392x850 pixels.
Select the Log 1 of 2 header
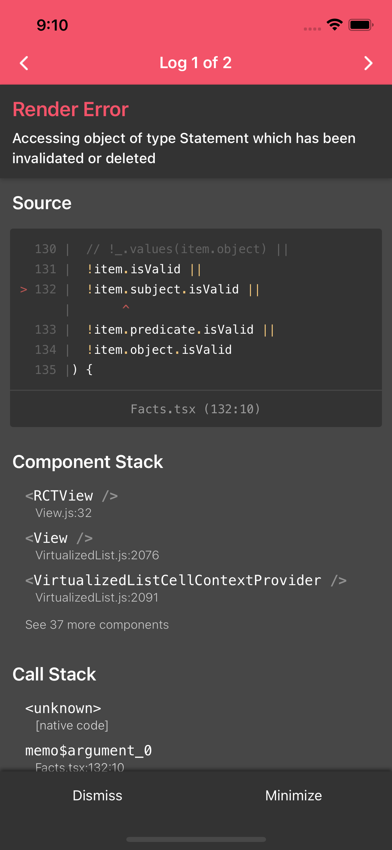[196, 63]
